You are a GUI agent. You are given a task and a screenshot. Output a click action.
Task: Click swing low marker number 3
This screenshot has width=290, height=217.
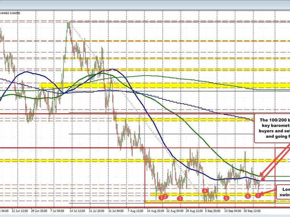180,198
